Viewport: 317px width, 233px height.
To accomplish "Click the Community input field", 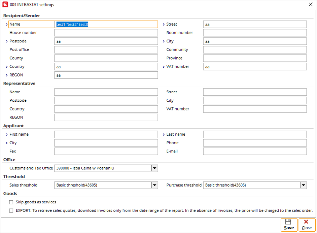I will (x=255, y=50).
